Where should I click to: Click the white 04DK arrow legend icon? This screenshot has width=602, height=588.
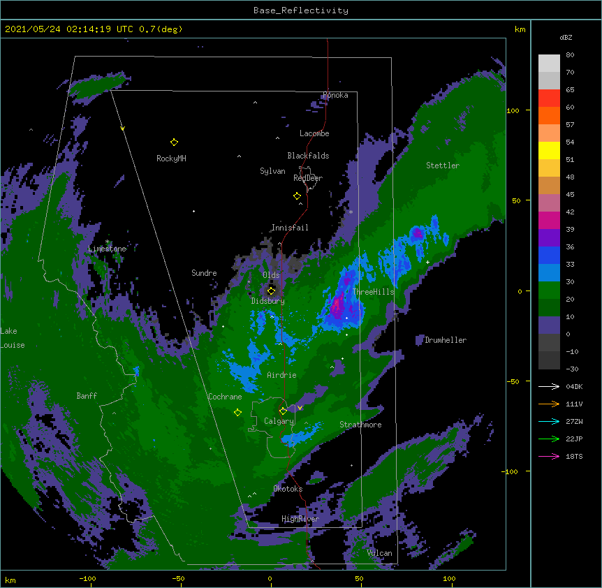(x=549, y=386)
